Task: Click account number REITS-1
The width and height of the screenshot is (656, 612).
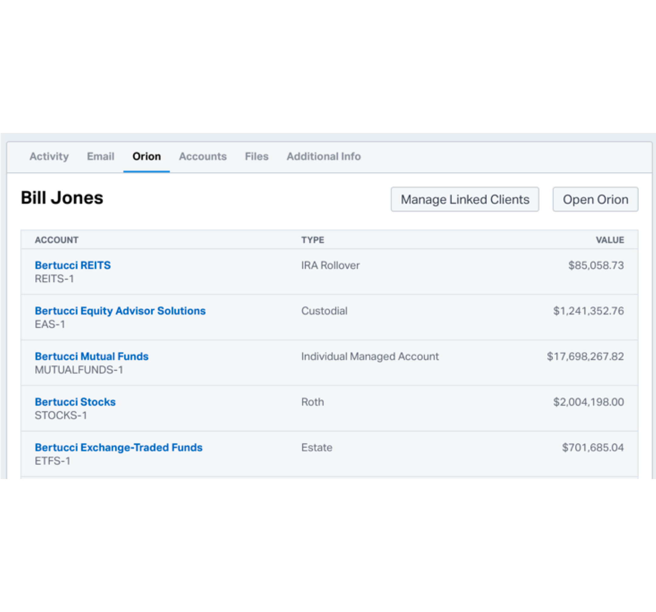Action: (54, 278)
